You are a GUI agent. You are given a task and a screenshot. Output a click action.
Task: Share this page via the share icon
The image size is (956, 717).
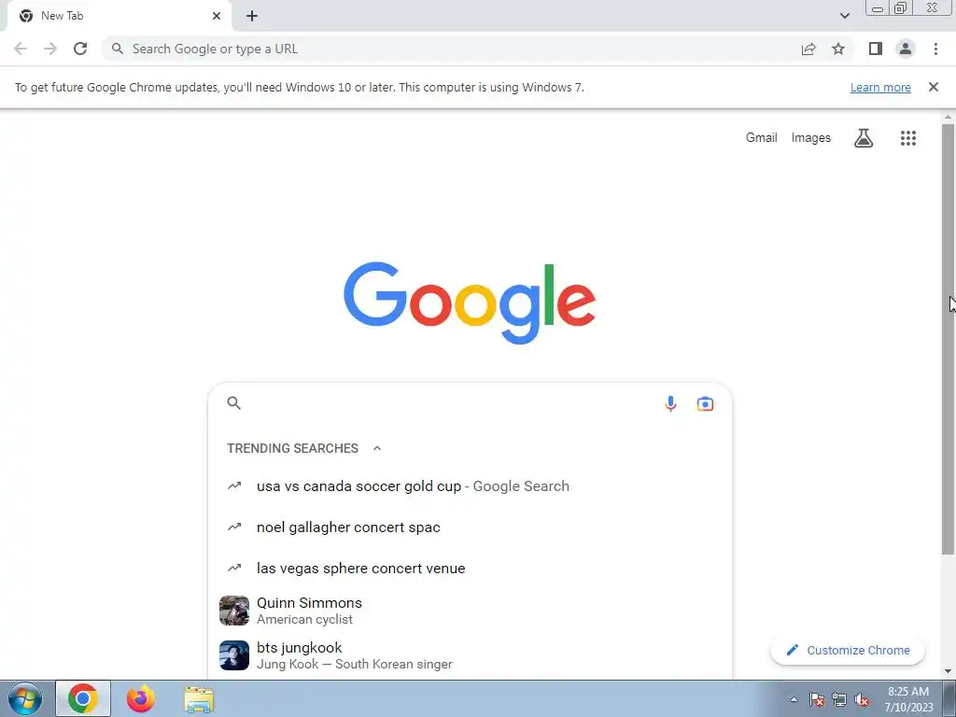[x=808, y=49]
